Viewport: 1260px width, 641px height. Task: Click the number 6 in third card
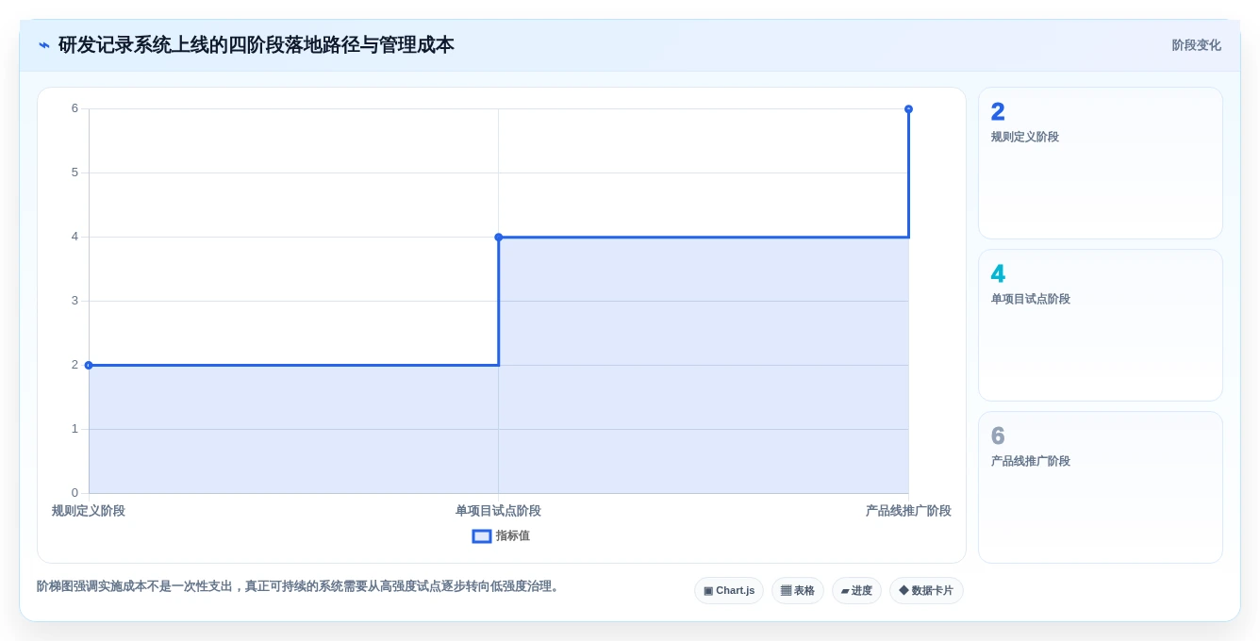click(998, 436)
